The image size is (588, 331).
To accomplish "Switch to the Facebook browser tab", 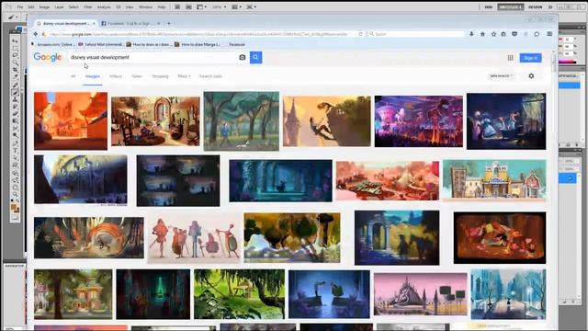I will (x=130, y=24).
